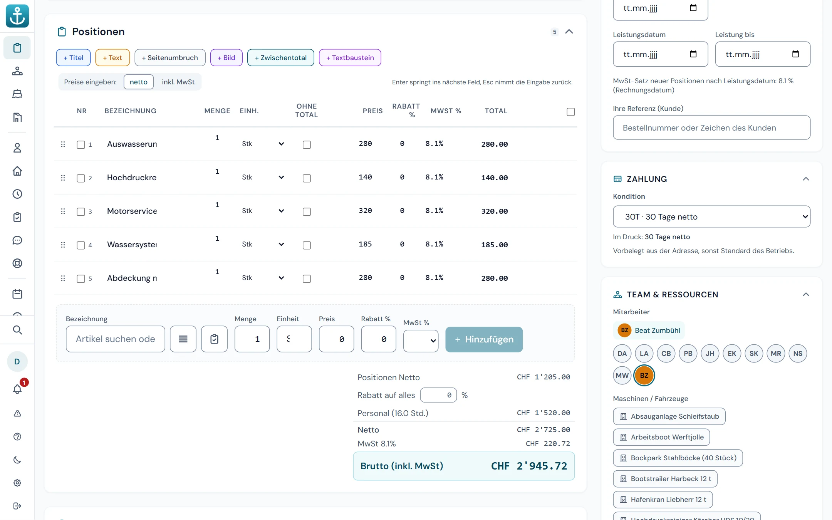This screenshot has height=520, width=832.
Task: Open the calendar sidebar icon
Action: coord(17,294)
